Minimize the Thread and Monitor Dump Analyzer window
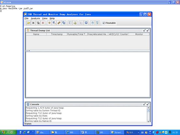 tap(141, 14)
